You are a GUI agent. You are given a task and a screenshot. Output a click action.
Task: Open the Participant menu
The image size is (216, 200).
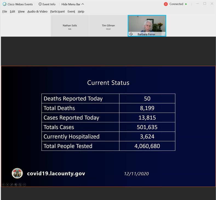(57, 11)
